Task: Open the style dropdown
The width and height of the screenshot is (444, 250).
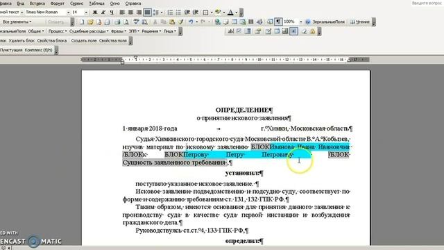Action: pos(22,12)
